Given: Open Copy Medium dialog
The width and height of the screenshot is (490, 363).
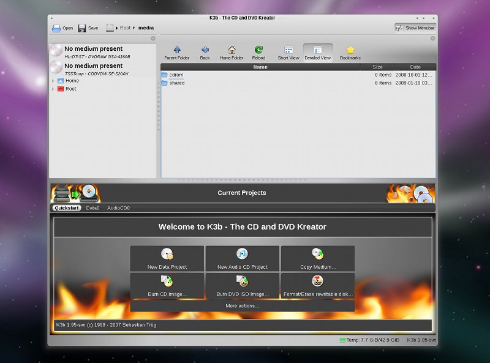Looking at the screenshot, I should [318, 258].
